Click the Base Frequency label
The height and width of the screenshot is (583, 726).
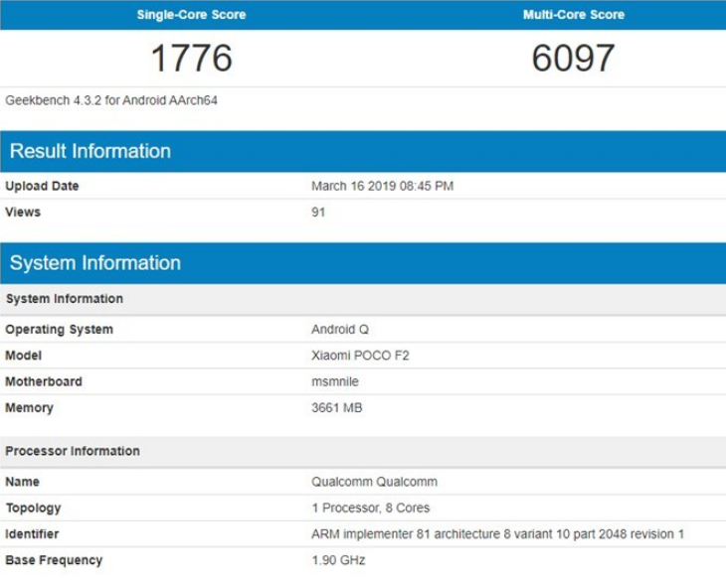coord(54,560)
